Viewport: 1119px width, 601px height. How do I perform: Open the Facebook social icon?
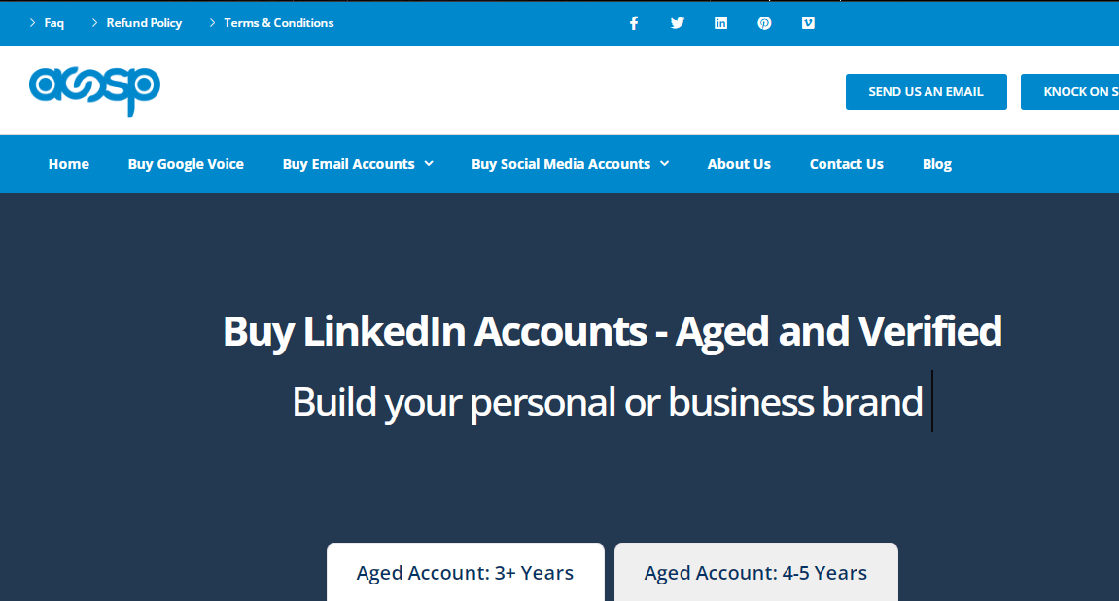click(x=634, y=22)
